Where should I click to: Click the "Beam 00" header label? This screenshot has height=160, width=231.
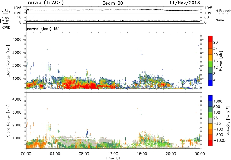113,3
